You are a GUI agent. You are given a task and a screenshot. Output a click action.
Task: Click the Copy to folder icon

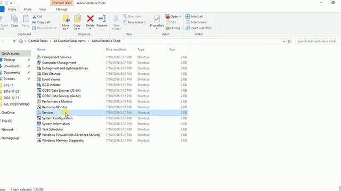click(77, 19)
